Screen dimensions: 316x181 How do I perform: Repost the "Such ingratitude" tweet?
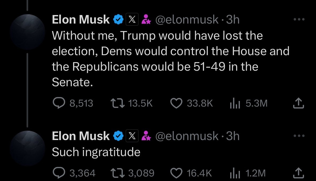click(x=117, y=173)
